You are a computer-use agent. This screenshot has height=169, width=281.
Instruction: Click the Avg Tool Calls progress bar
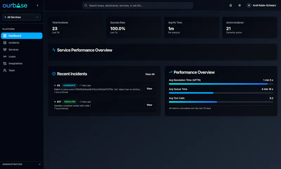[221, 102]
